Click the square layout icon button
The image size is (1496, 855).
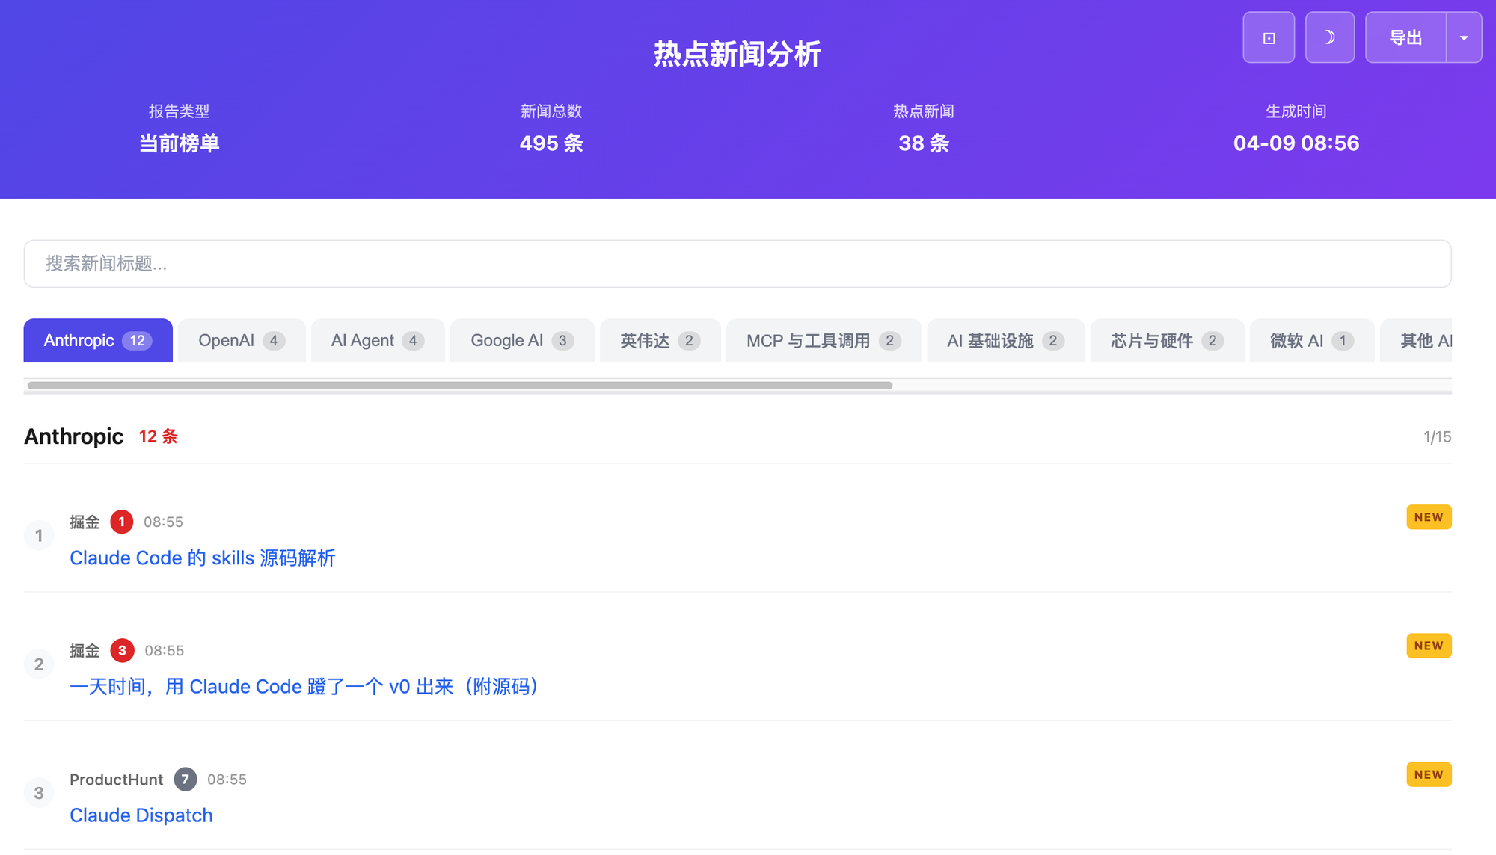tap(1269, 37)
